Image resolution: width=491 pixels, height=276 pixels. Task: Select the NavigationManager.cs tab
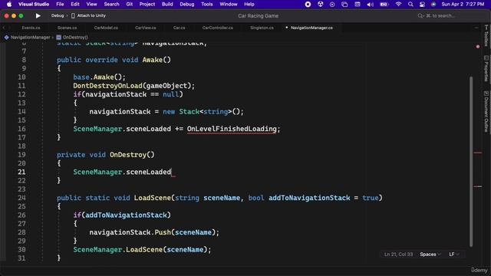311,28
